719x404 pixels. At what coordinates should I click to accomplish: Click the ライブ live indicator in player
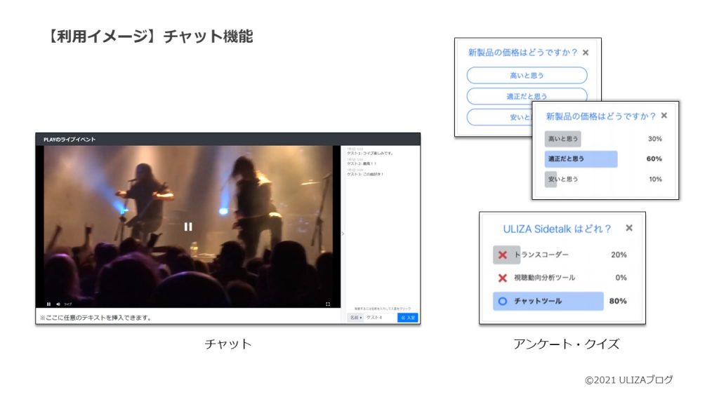coord(68,304)
